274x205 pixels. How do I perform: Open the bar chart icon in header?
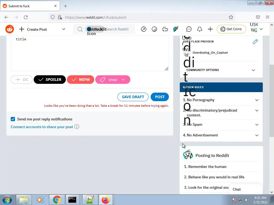(x=154, y=29)
